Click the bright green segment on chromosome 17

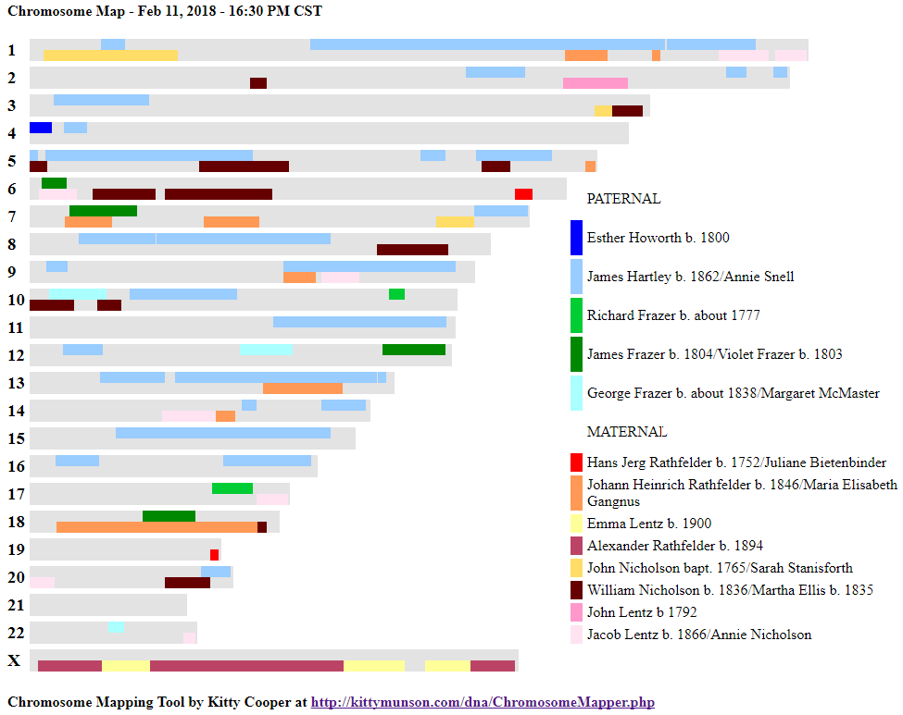coord(232,488)
